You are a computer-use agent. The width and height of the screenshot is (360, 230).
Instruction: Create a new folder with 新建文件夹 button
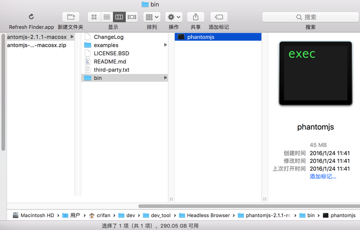71,17
